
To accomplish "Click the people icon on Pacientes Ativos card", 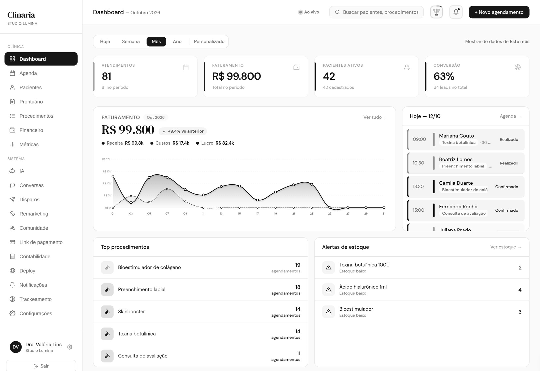I will (407, 67).
